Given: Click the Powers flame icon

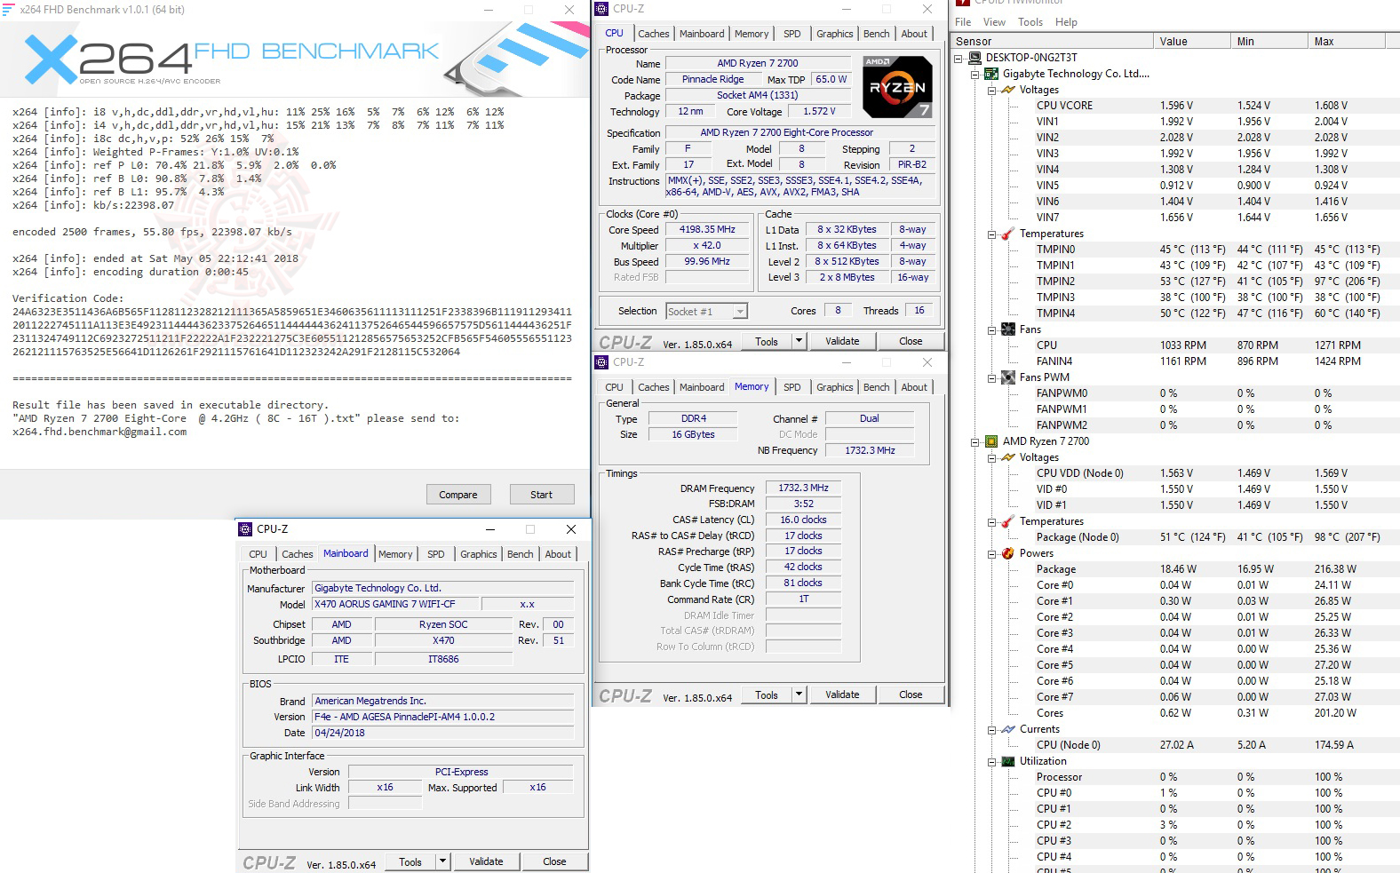Looking at the screenshot, I should [x=1008, y=553].
